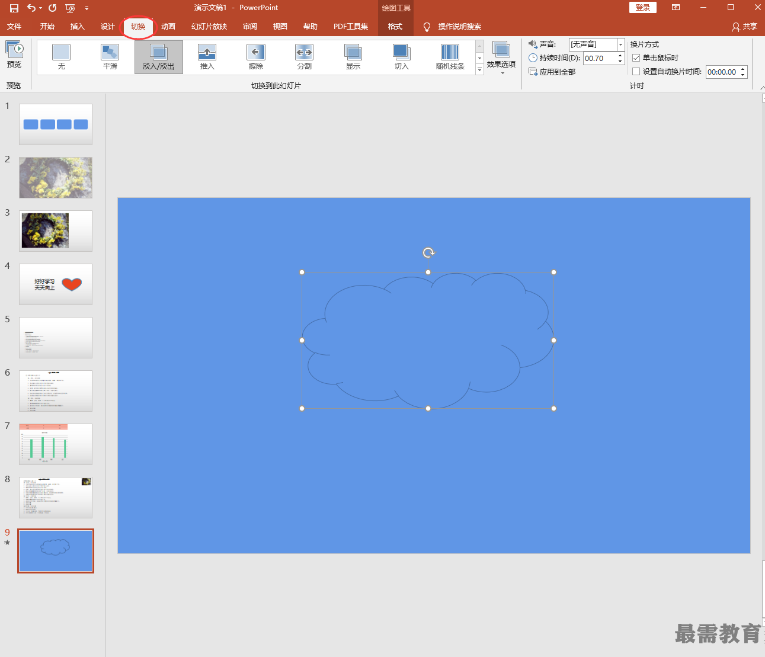This screenshot has height=657, width=765.
Task: Click the ribbon display options icon
Action: pos(676,8)
